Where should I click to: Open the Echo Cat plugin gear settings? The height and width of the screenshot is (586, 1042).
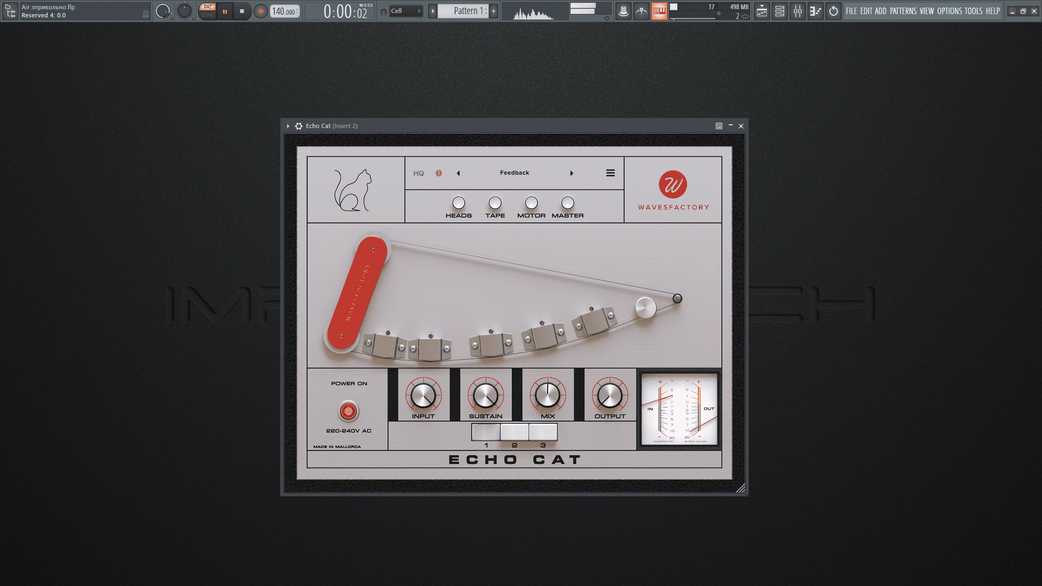coord(298,126)
